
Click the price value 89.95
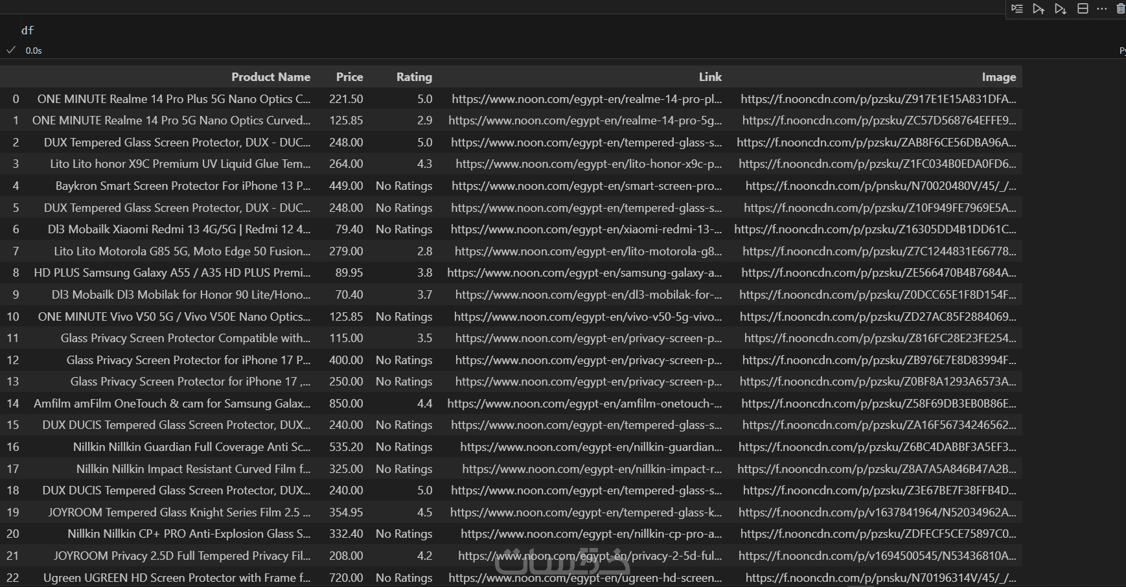click(349, 273)
